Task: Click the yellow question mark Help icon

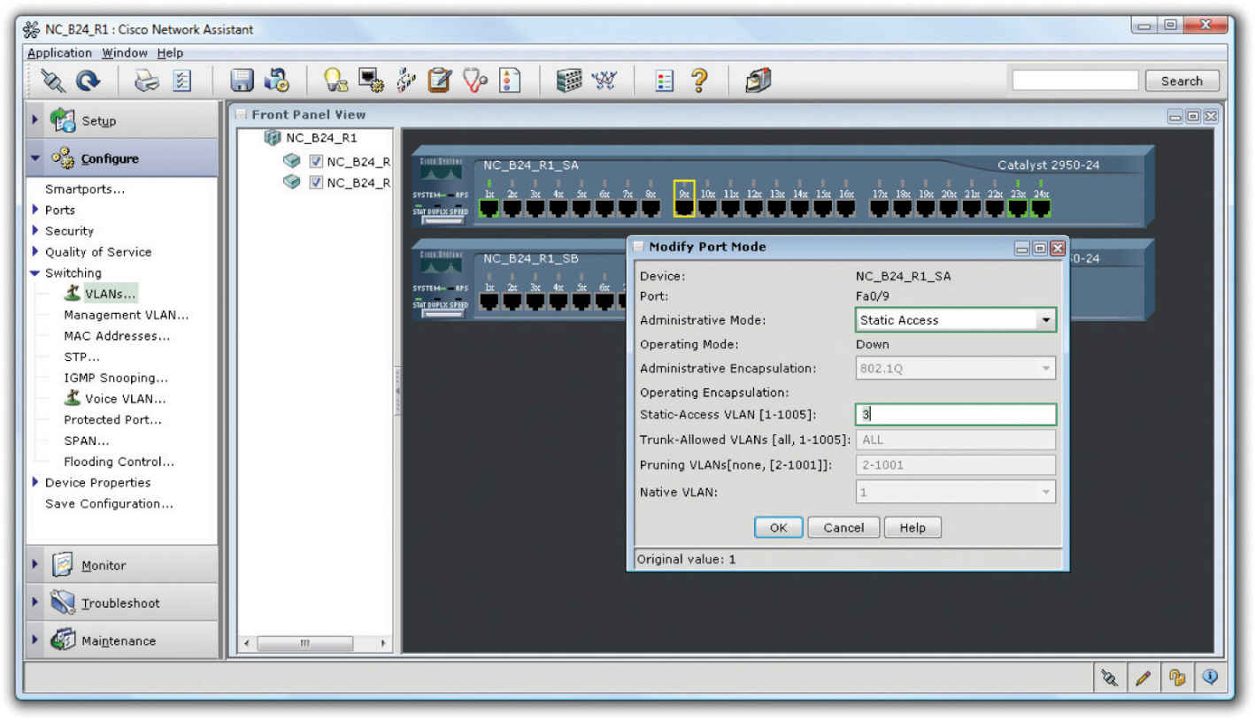Action: [699, 81]
